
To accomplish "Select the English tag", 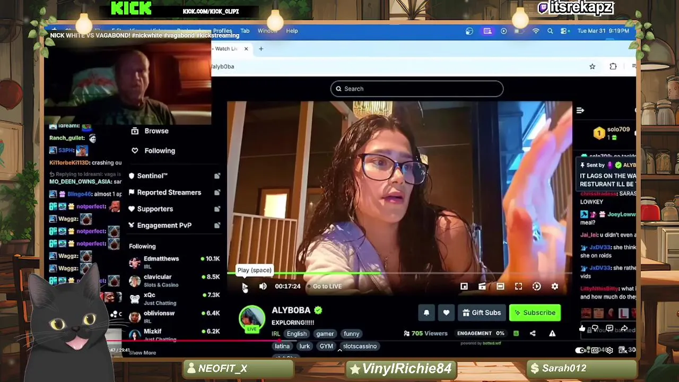I will point(297,334).
